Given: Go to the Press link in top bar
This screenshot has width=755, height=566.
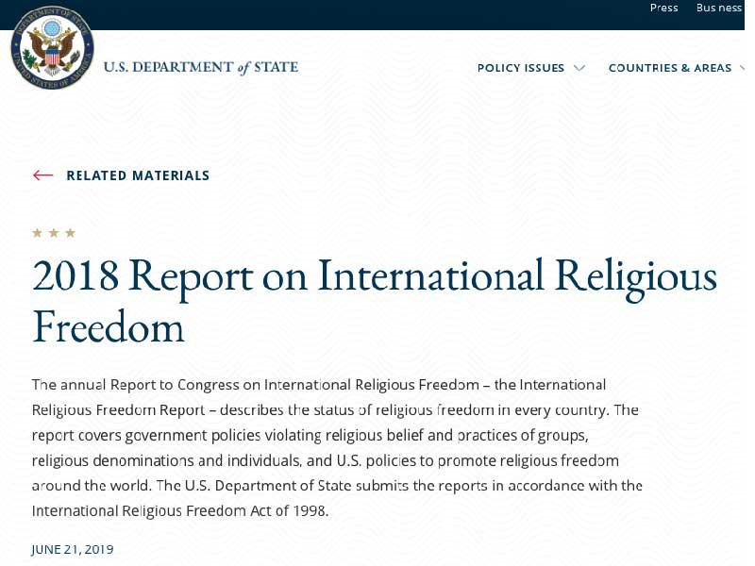Looking at the screenshot, I should pyautogui.click(x=663, y=8).
